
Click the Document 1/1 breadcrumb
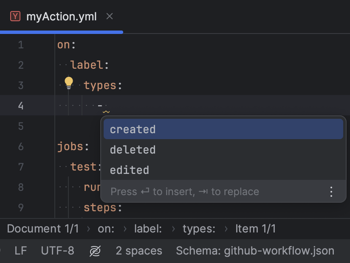(43, 229)
